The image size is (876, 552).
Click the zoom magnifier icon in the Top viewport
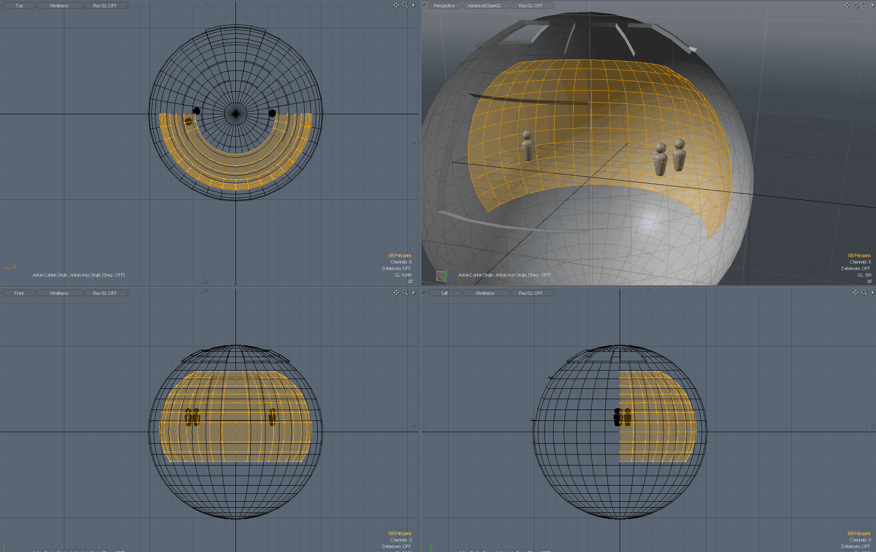tap(405, 5)
